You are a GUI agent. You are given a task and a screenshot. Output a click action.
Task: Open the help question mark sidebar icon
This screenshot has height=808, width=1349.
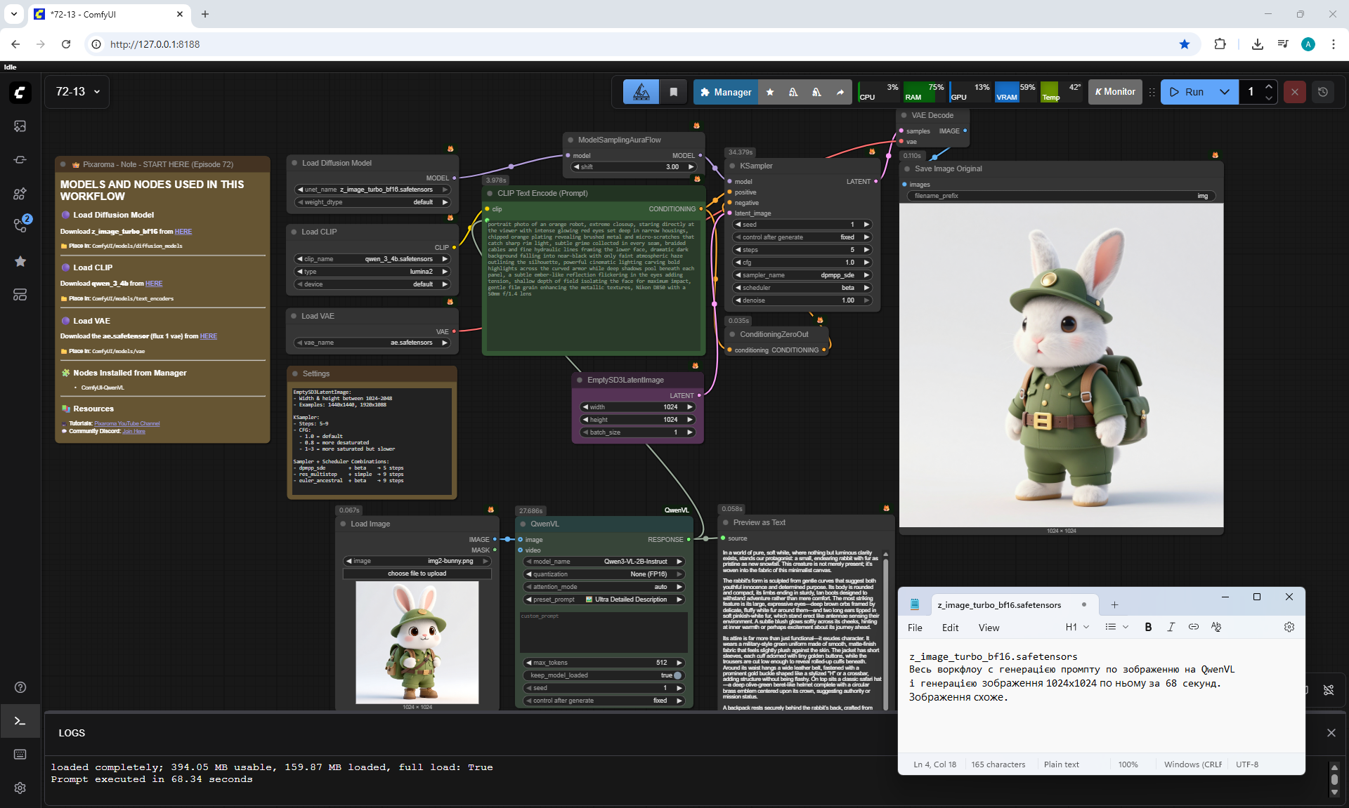[x=20, y=687]
